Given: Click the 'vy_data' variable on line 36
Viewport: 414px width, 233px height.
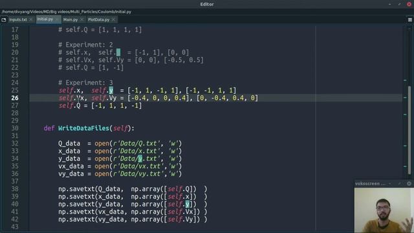Looking at the screenshot, I should [71, 174].
